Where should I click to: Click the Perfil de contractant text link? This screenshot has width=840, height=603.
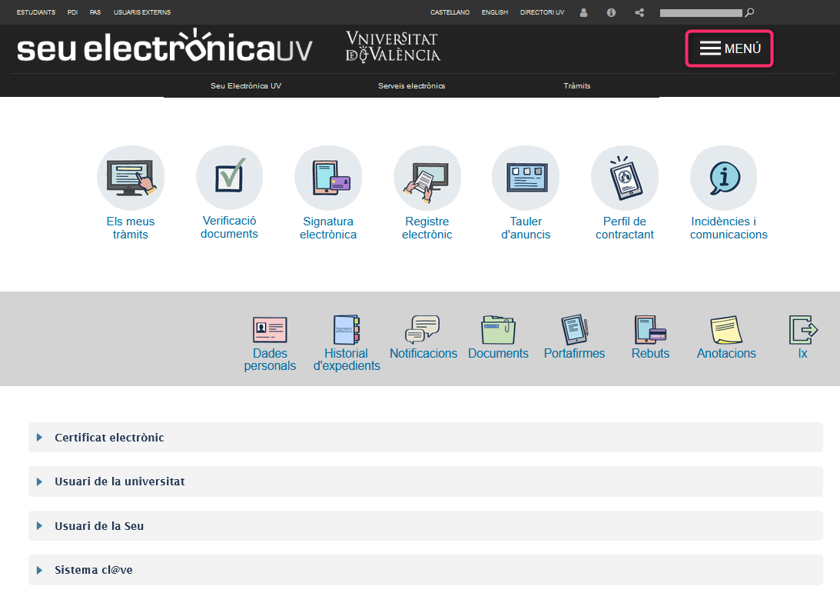coord(625,228)
